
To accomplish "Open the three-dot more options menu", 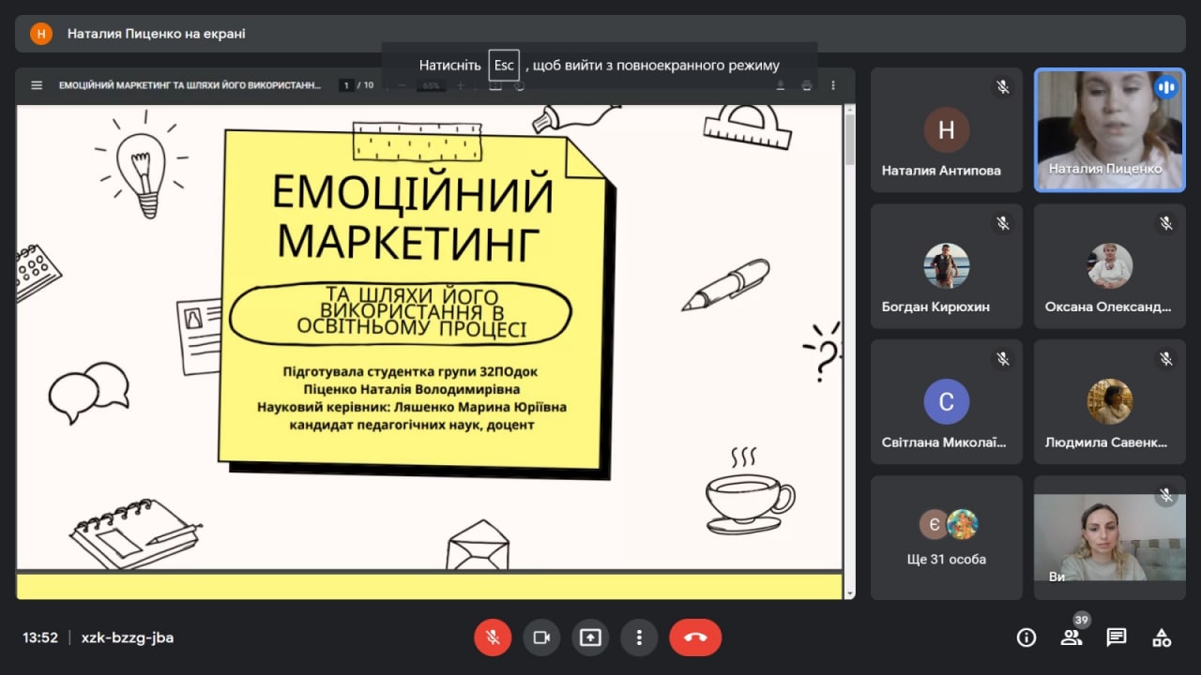I will coord(639,637).
